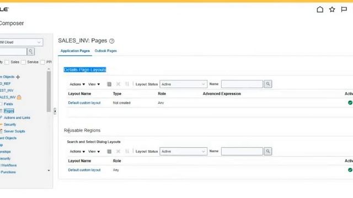This screenshot has height=198, width=353.
Task: Select the Application Pages tab
Action: pyautogui.click(x=75, y=51)
